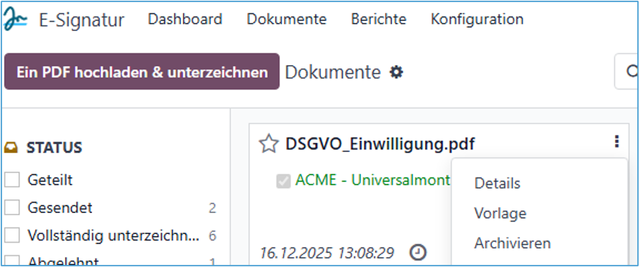
Task: Expand the Konfiguration menu
Action: click(477, 20)
